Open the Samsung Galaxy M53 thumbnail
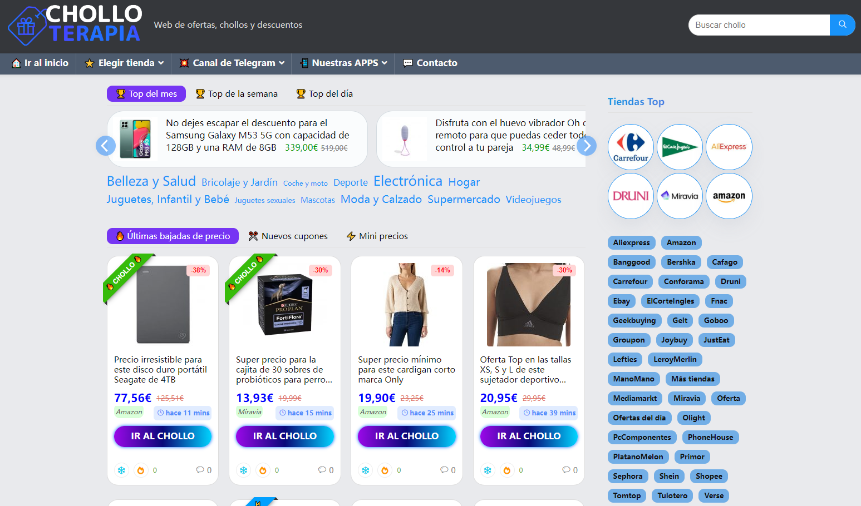 [135, 139]
